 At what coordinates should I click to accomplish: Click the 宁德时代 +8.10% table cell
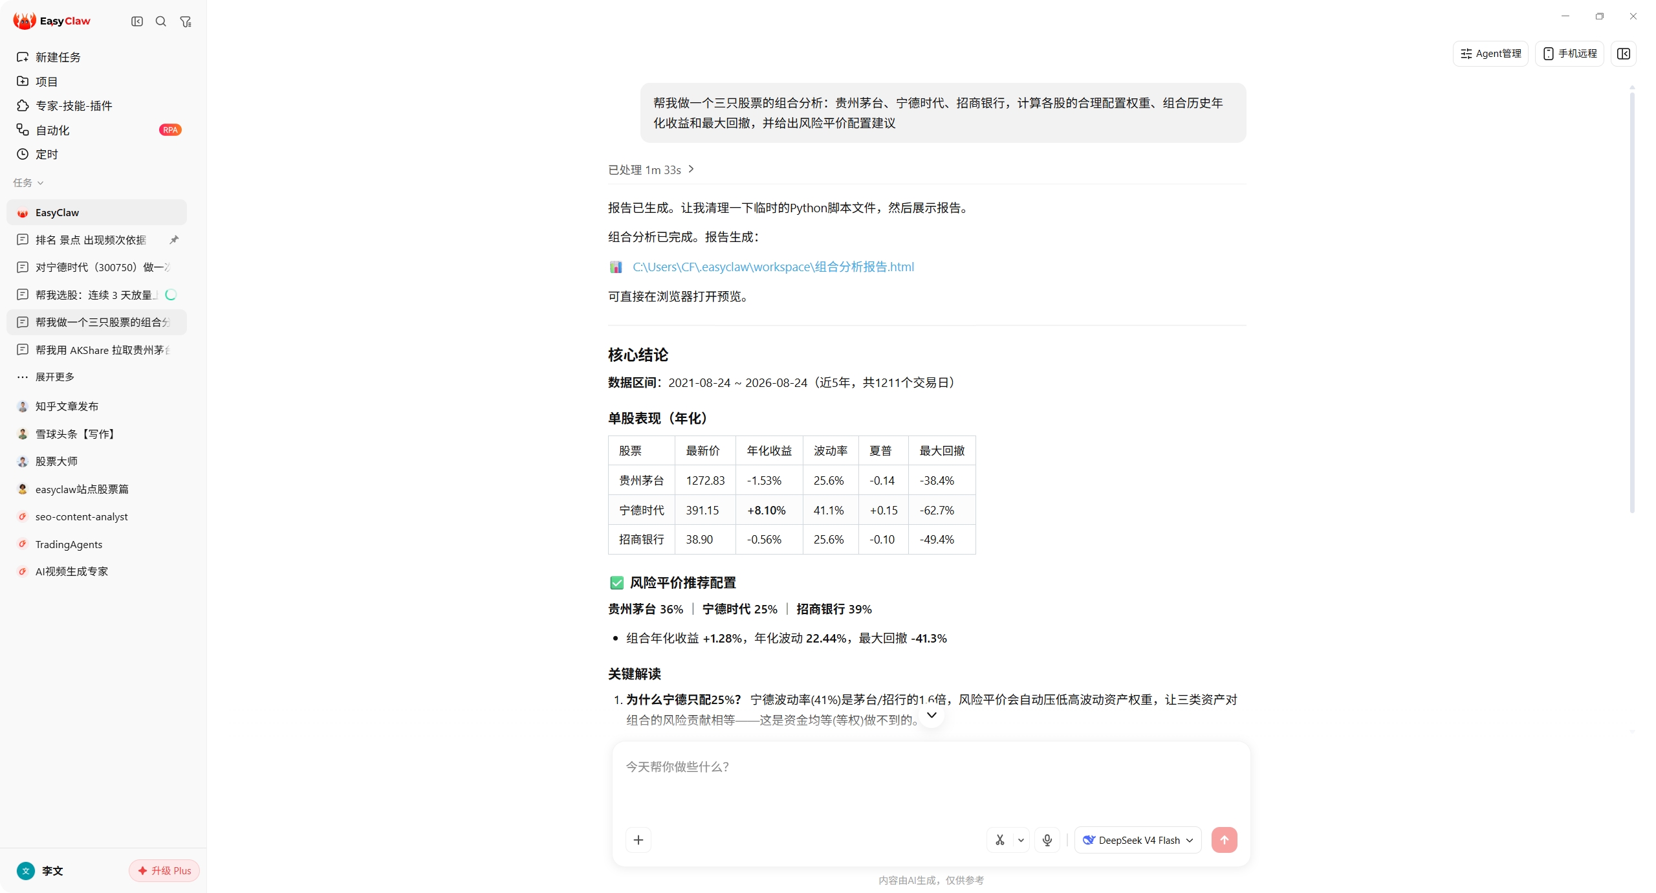[769, 510]
